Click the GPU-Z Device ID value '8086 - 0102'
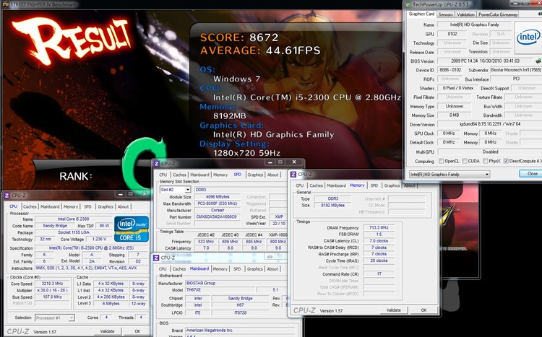This screenshot has height=337, width=542. pos(449,70)
